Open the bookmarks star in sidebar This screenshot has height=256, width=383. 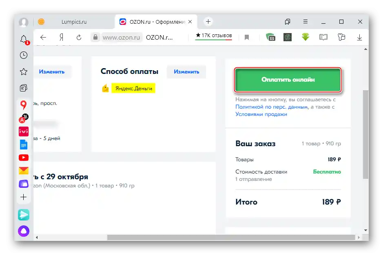pyautogui.click(x=24, y=71)
